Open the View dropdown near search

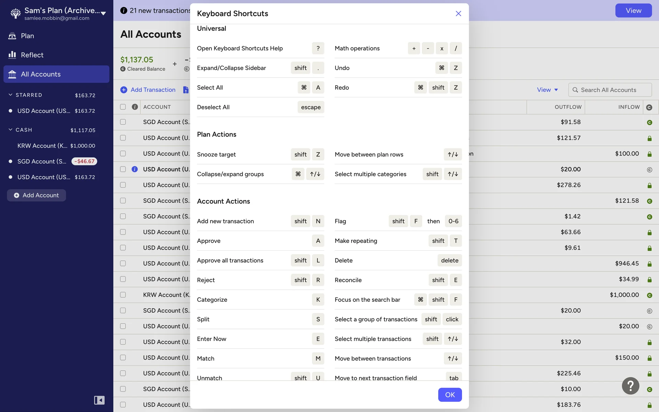pos(547,90)
